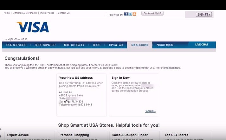This screenshot has width=226, height=140.
Task: Click the Bookmark MyUS button
Action: [x=152, y=13]
